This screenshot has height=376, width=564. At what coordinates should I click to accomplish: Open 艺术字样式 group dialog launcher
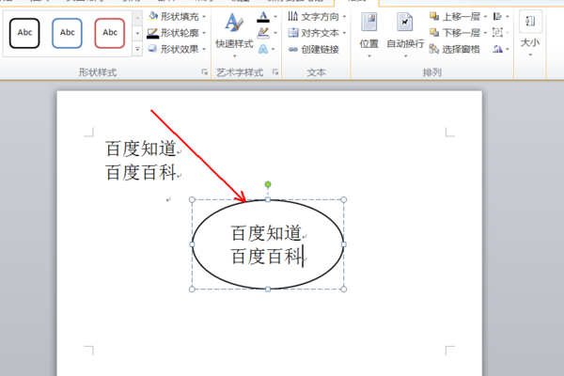[275, 72]
